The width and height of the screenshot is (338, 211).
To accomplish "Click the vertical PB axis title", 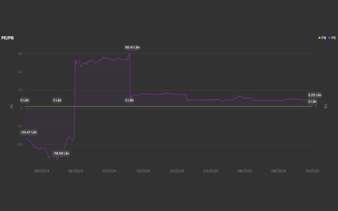I will (325, 107).
